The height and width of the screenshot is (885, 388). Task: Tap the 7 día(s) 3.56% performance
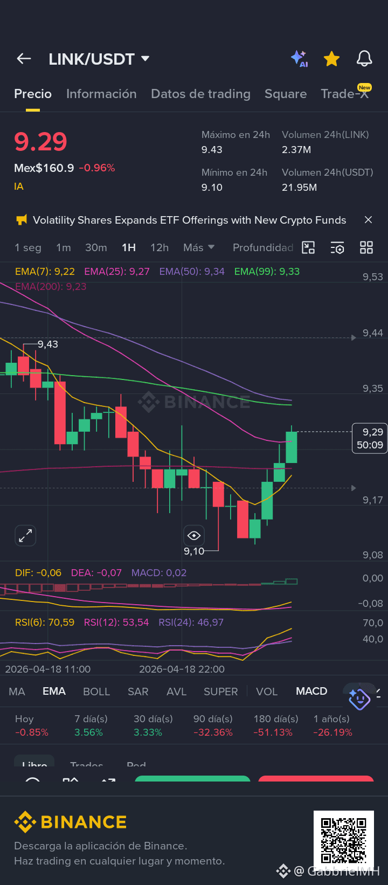click(x=91, y=725)
